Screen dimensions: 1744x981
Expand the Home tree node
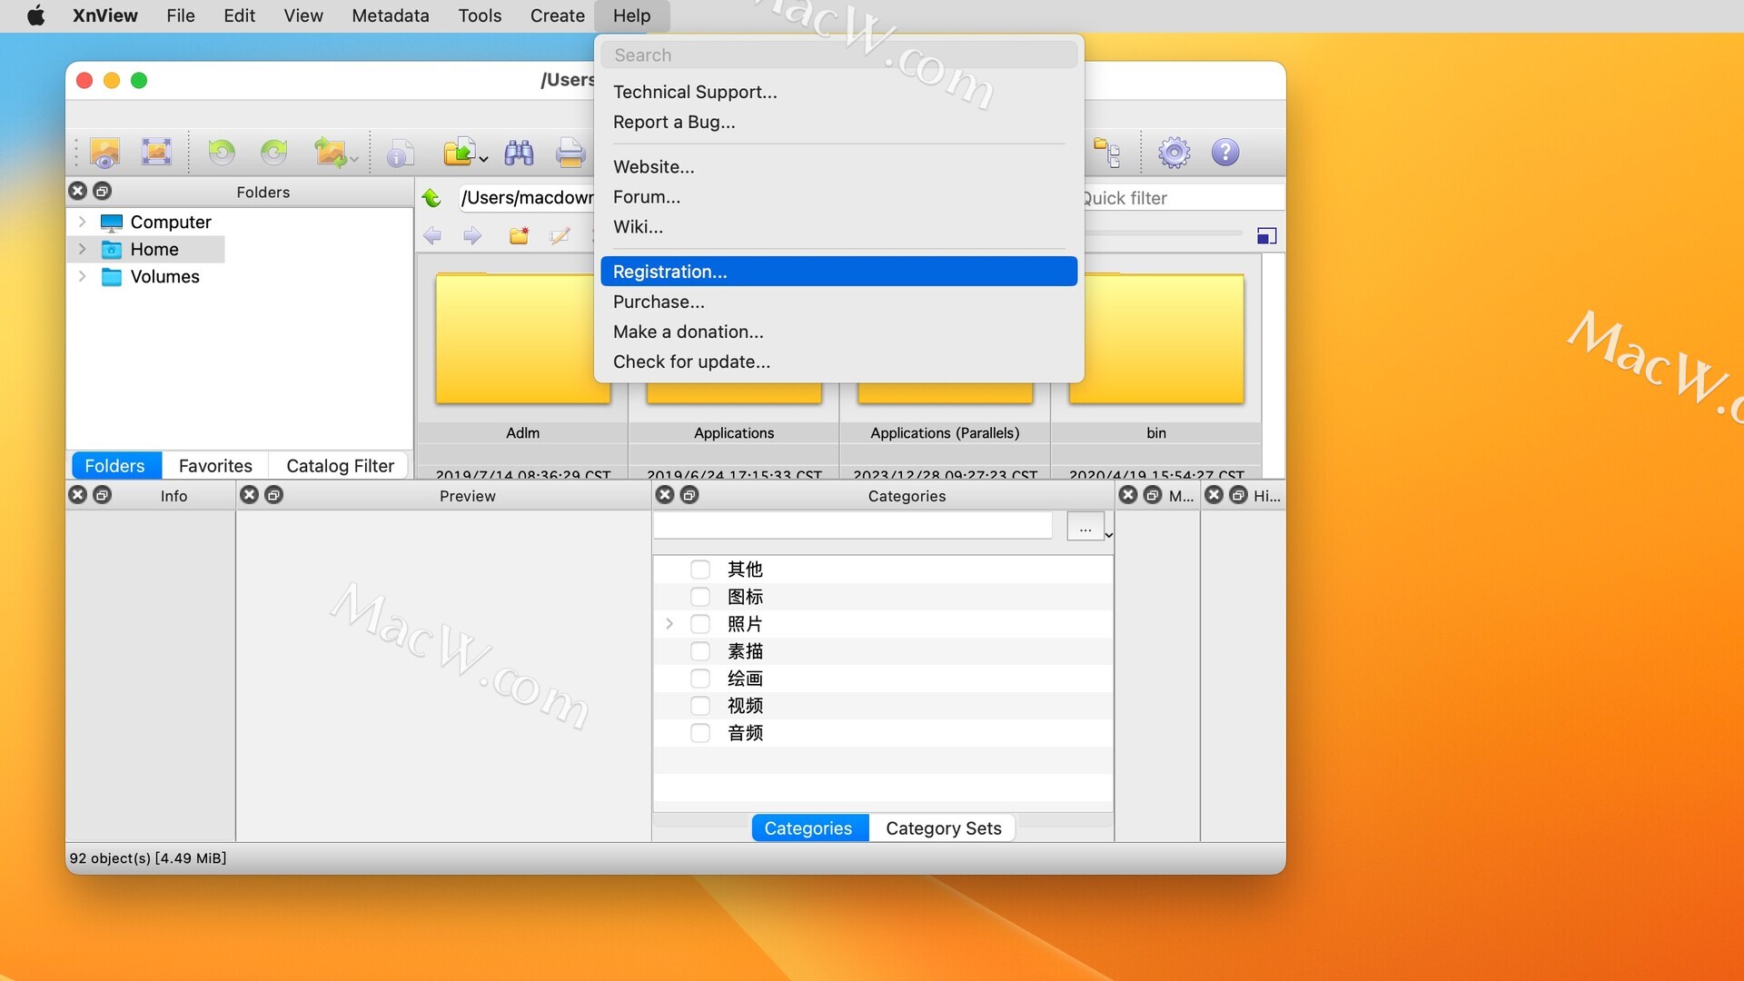tap(83, 249)
